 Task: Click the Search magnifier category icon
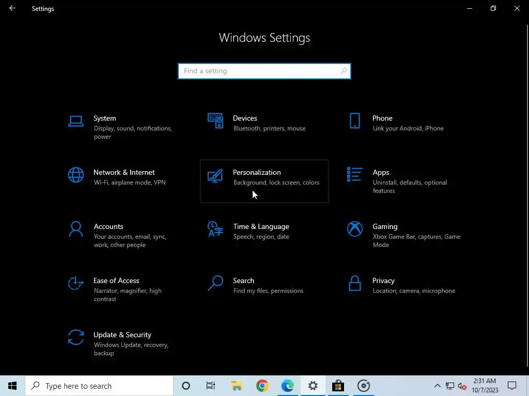click(x=215, y=283)
